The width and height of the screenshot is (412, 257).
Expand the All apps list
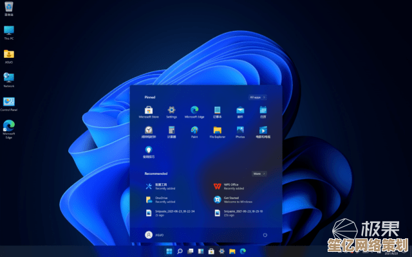tap(257, 97)
